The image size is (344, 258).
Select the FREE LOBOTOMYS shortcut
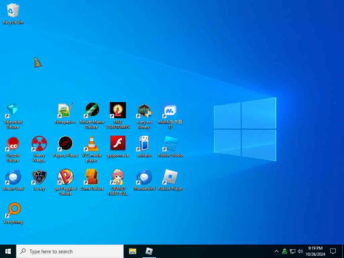[118, 116]
